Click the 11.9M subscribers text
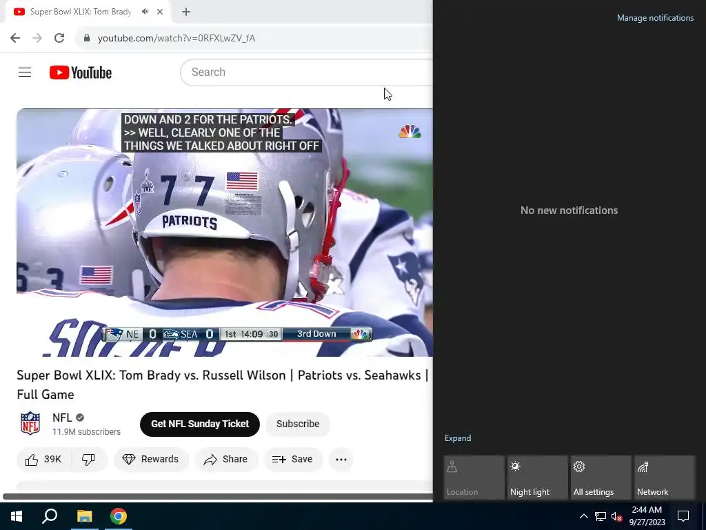Image resolution: width=706 pixels, height=530 pixels. (86, 432)
